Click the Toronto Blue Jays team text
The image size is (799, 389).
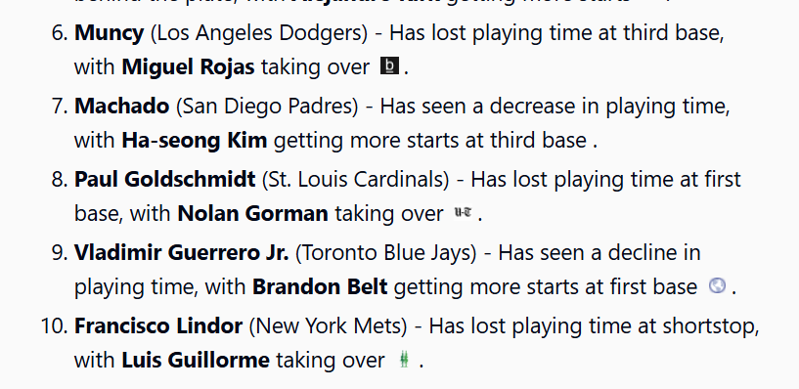point(385,253)
